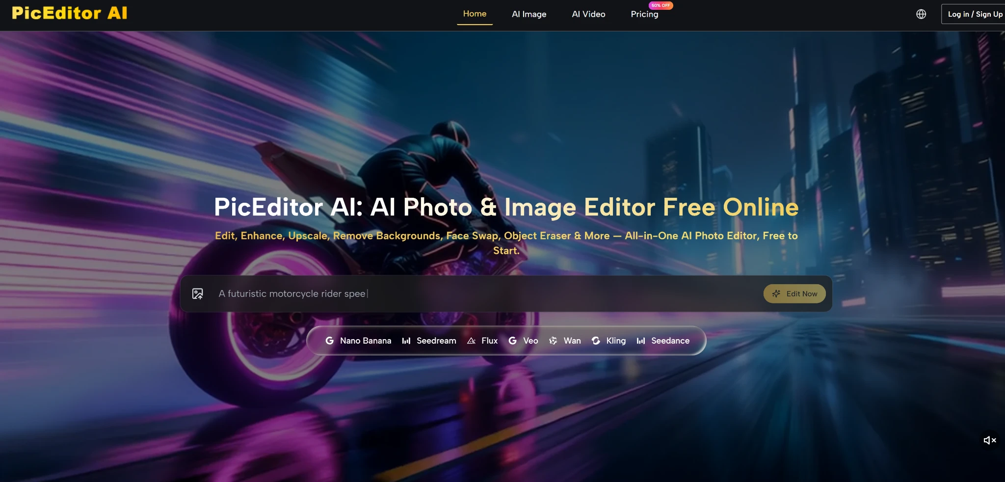Click the 50% OFF badge
This screenshot has width=1005, height=482.
(661, 5)
